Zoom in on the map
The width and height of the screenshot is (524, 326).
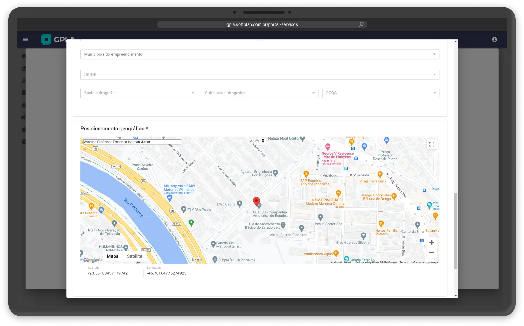pyautogui.click(x=431, y=243)
